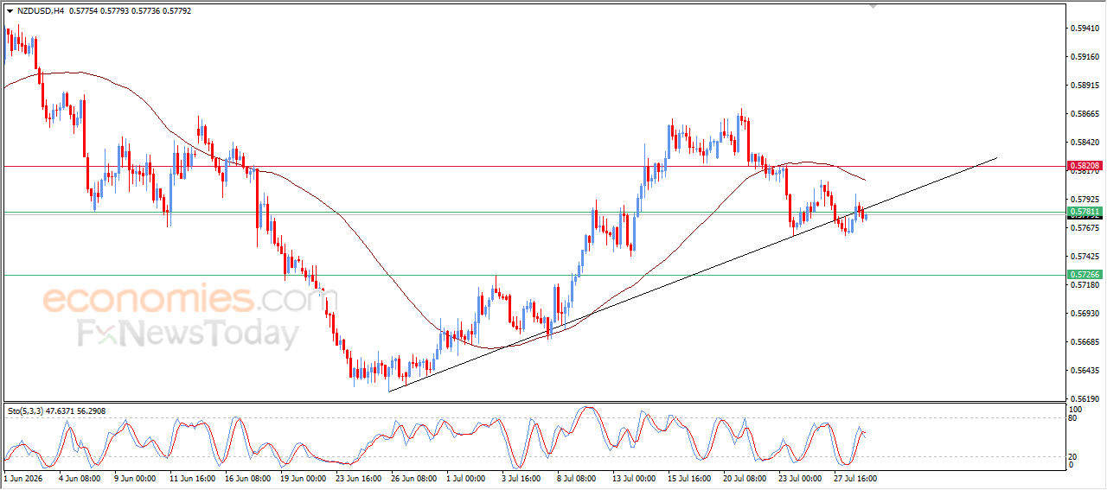
Task: Select the OHLC value 0.57792
Action: (x=176, y=11)
